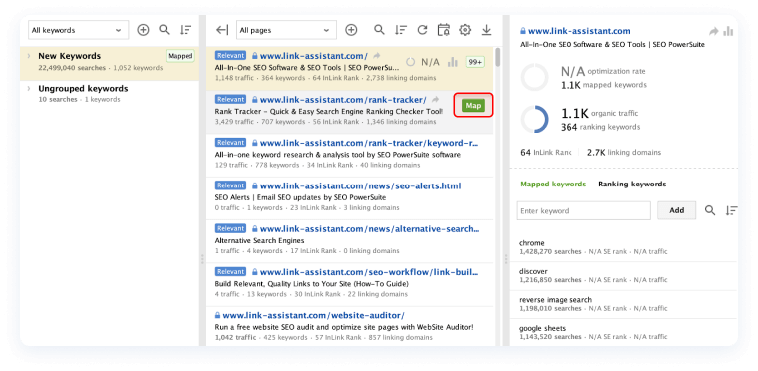Image resolution: width=758 pixels, height=371 pixels.
Task: Click 'Build Relevant, Quality Links' title text
Action: tap(312, 283)
